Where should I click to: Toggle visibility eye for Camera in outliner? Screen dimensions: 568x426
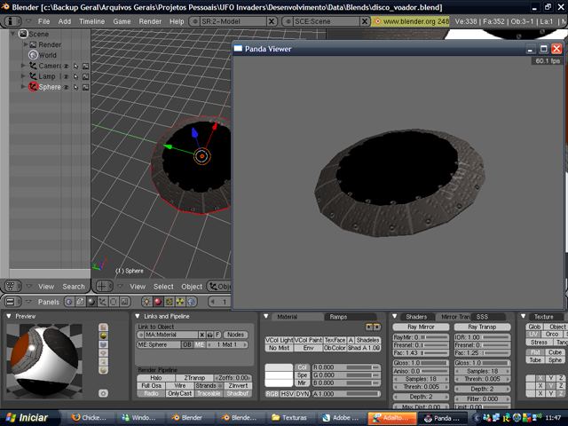tap(65, 66)
